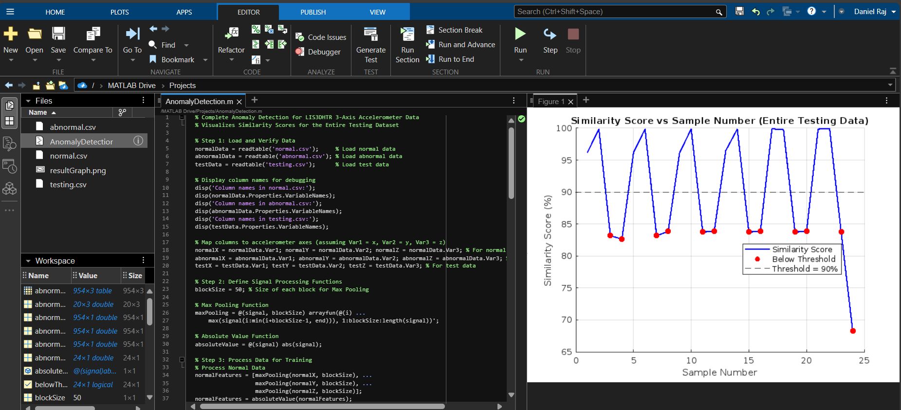The height and width of the screenshot is (410, 901).
Task: Click the Go To icon
Action: (132, 34)
